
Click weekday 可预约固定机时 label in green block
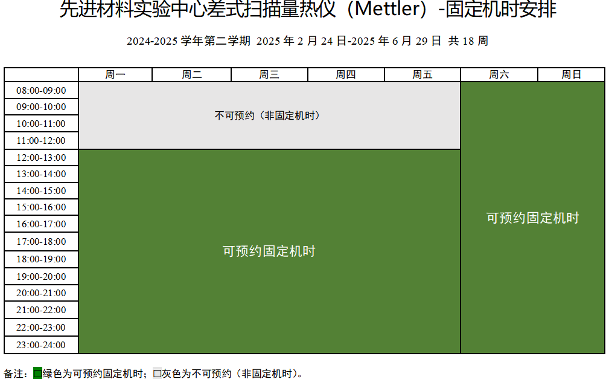coord(269,251)
